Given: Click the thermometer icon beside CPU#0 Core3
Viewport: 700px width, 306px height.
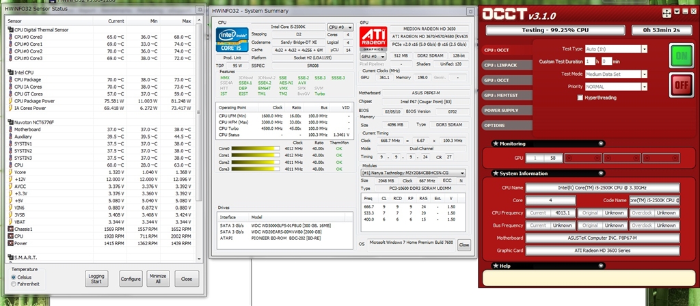Looking at the screenshot, I should coord(11,59).
